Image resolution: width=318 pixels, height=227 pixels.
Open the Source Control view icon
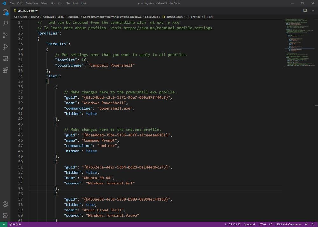click(5, 35)
